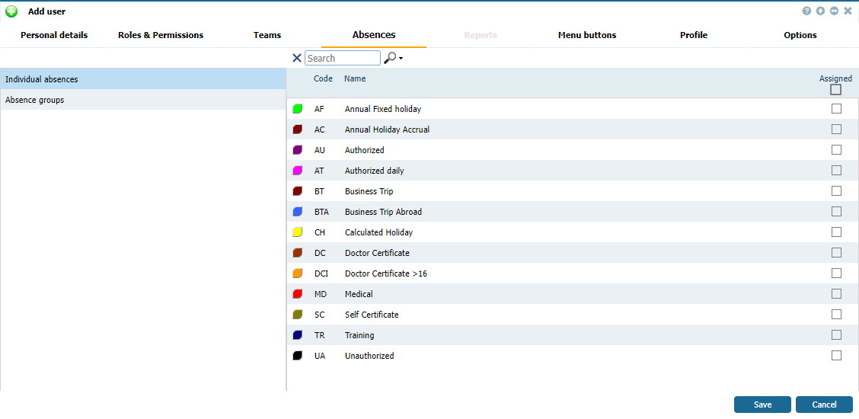
Task: Click the green Add user plus icon
Action: (x=11, y=11)
